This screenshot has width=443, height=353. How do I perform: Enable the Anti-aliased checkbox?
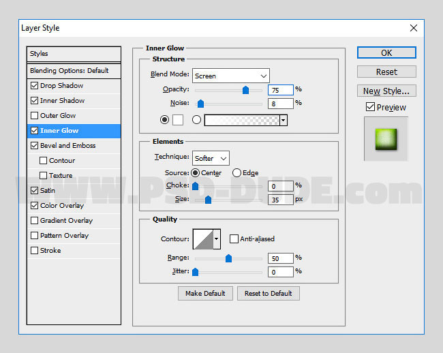click(x=234, y=239)
